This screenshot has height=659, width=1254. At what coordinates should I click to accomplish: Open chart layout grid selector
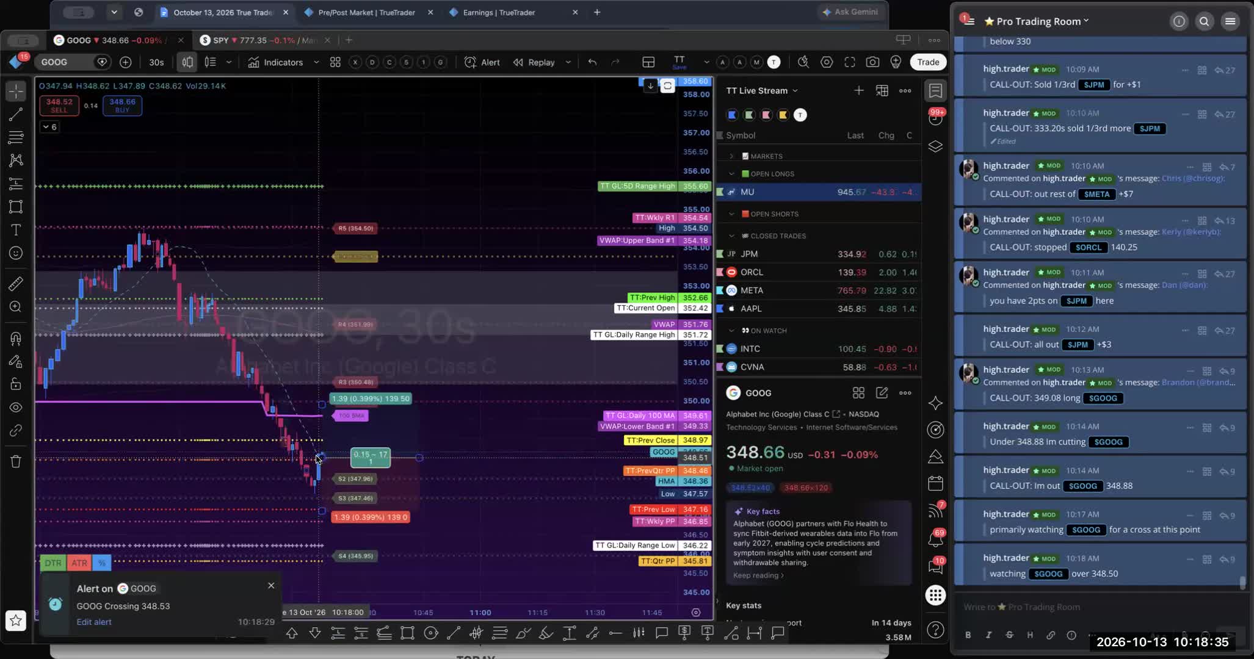click(x=648, y=62)
